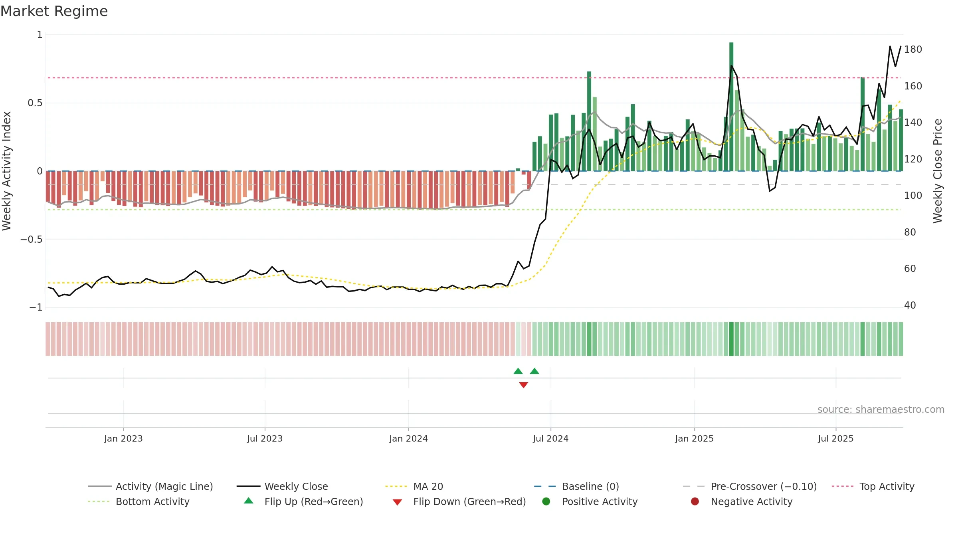This screenshot has width=958, height=539.
Task: Click the 40 price axis tick
Action: pos(910,305)
